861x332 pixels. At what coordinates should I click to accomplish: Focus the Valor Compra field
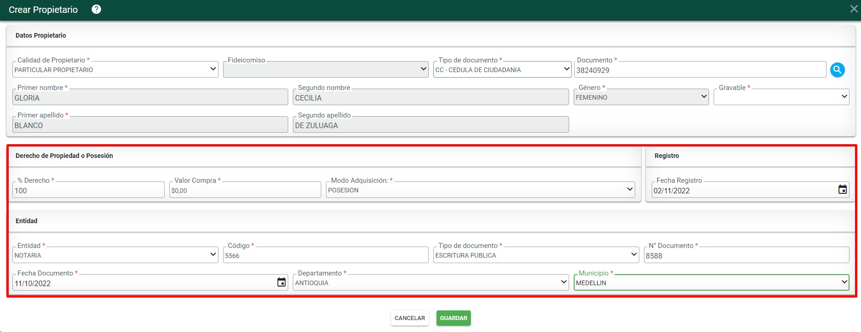[x=245, y=190]
